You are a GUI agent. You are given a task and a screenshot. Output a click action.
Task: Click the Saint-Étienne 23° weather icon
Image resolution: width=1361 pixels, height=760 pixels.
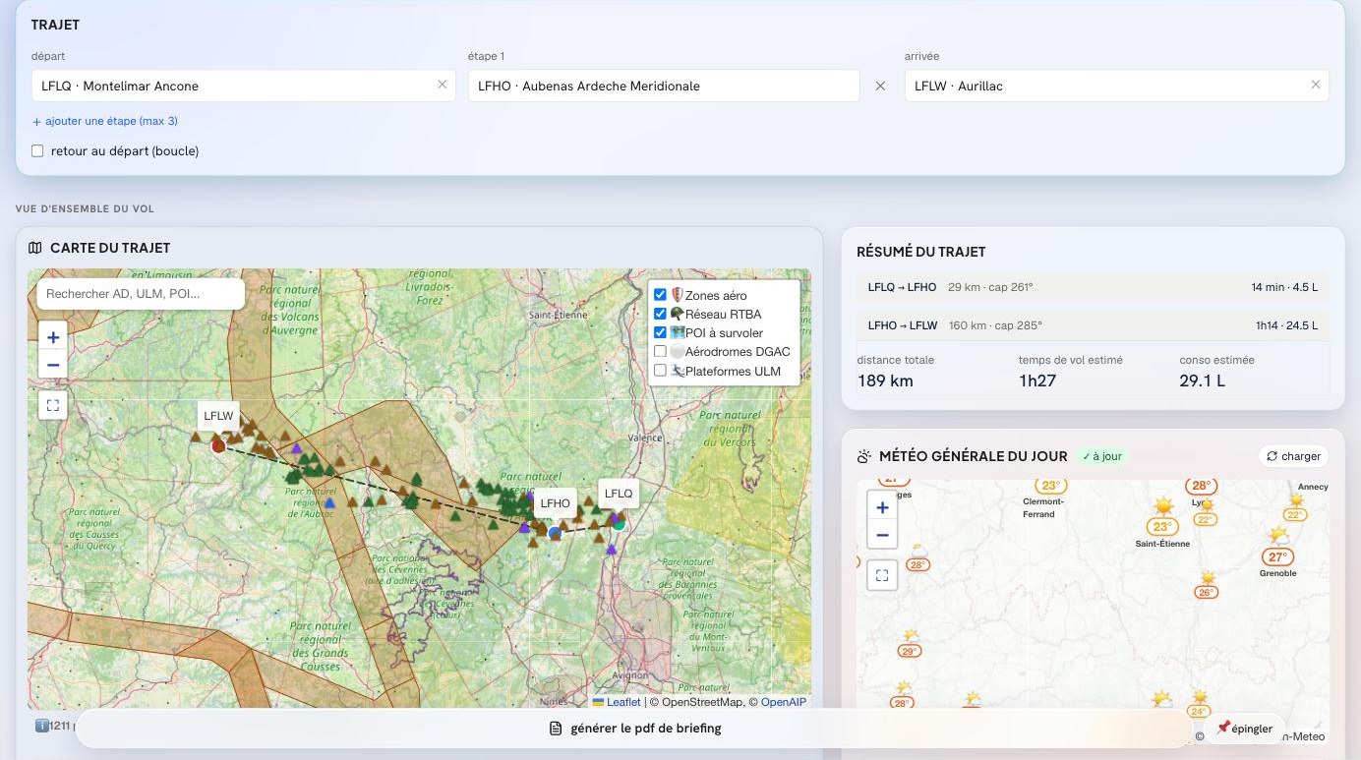[x=1164, y=507]
